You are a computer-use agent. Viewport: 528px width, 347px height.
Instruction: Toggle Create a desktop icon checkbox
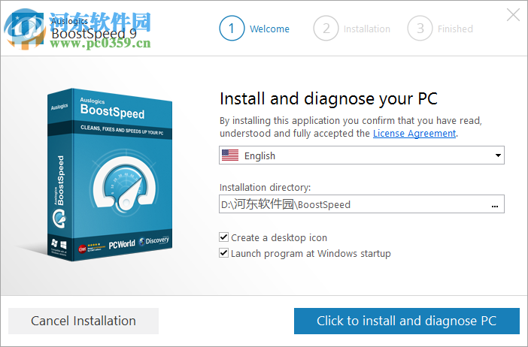click(x=223, y=237)
